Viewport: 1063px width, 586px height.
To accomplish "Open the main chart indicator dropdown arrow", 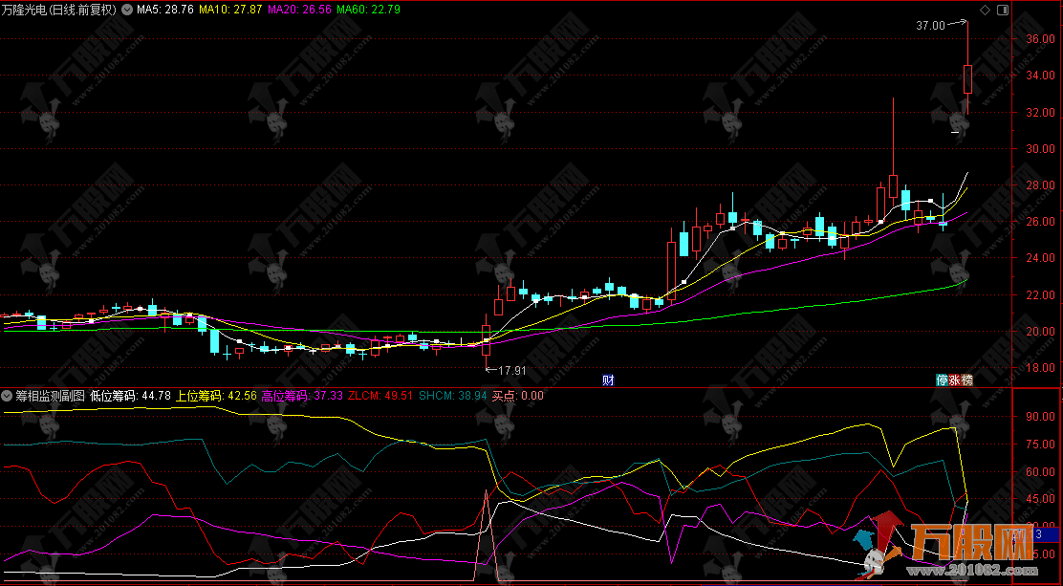I will [x=127, y=10].
